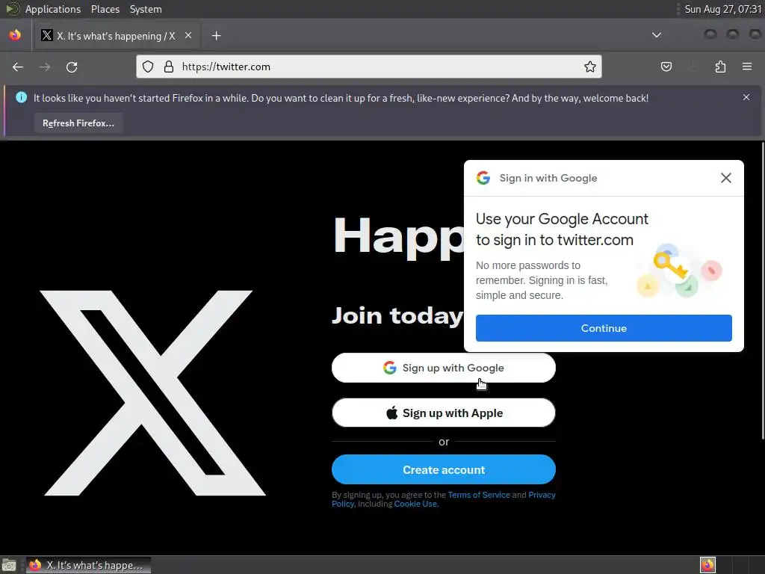Open the Privacy Policy link

tap(542, 495)
